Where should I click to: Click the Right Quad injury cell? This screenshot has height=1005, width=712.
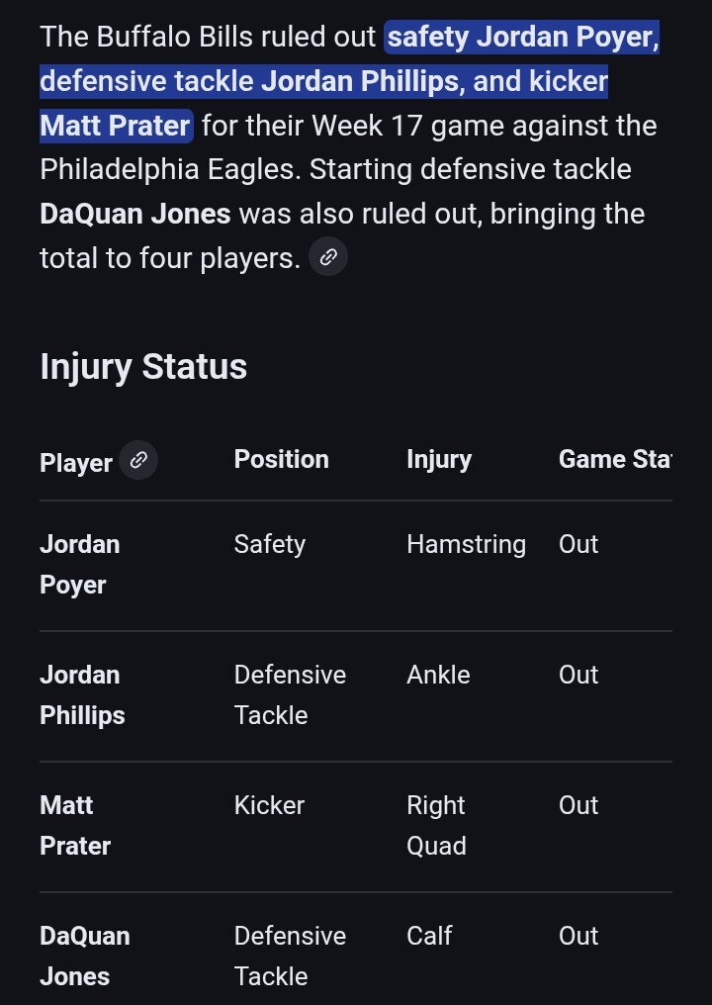point(436,825)
